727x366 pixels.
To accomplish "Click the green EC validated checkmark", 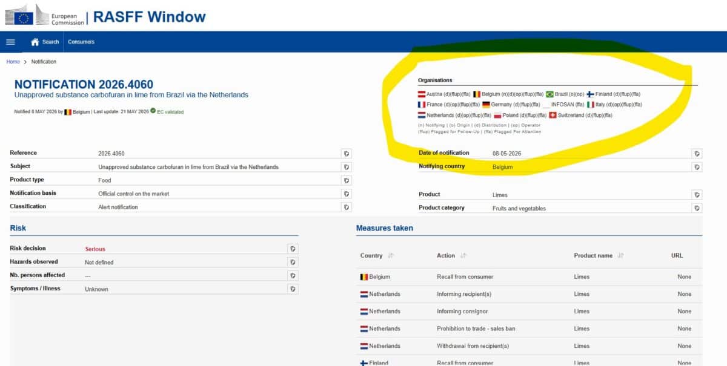I will pyautogui.click(x=153, y=111).
